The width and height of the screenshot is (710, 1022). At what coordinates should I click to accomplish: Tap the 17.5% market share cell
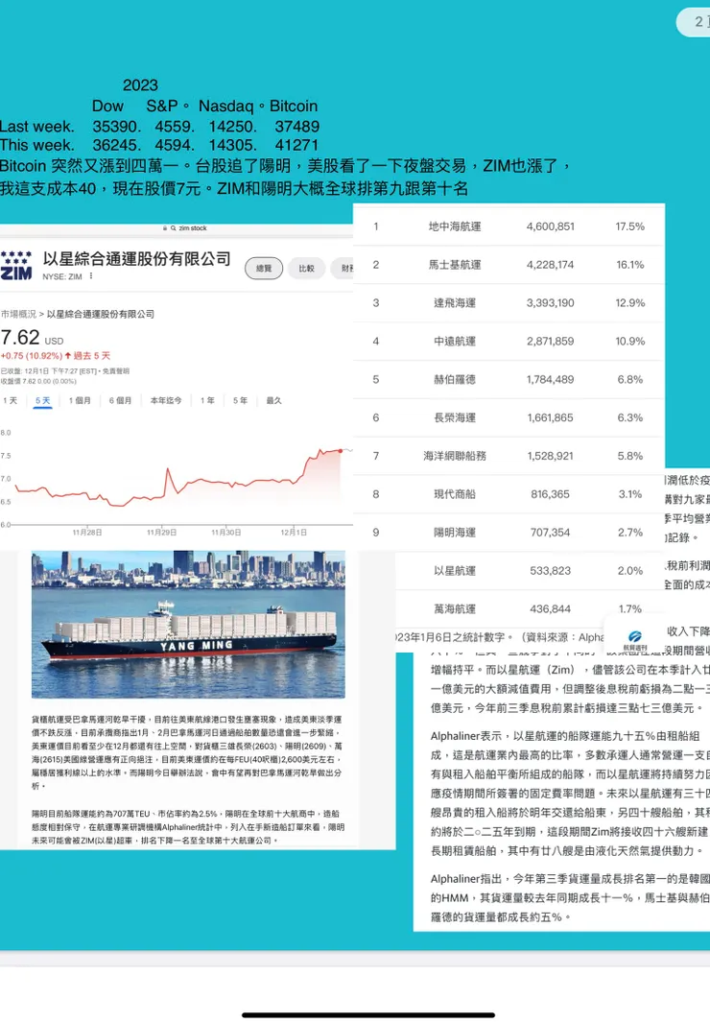point(629,226)
